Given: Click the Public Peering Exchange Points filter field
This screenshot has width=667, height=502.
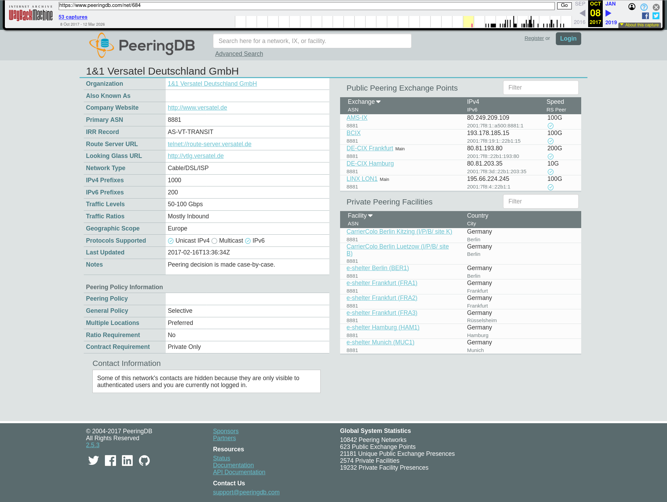Looking at the screenshot, I should click(541, 87).
